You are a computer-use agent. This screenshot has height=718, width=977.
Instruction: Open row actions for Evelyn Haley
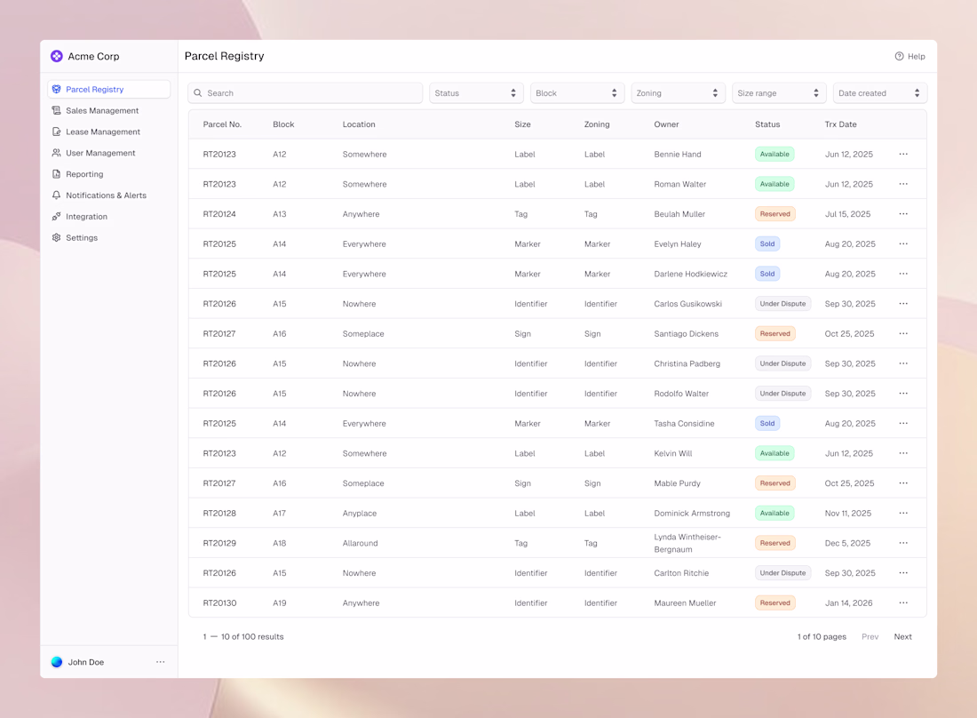click(x=903, y=243)
